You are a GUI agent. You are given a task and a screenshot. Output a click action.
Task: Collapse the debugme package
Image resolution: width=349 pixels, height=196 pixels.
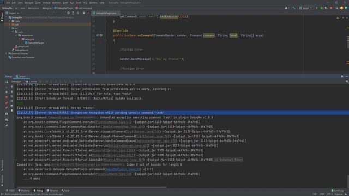20,39
